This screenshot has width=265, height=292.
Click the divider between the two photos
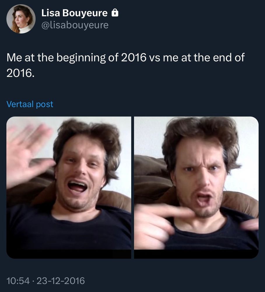(133, 187)
